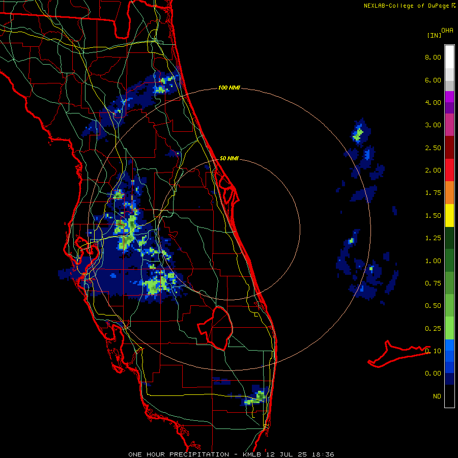Pick the pink swatch beside 3.00
This screenshot has height=458, width=458.
pos(449,125)
